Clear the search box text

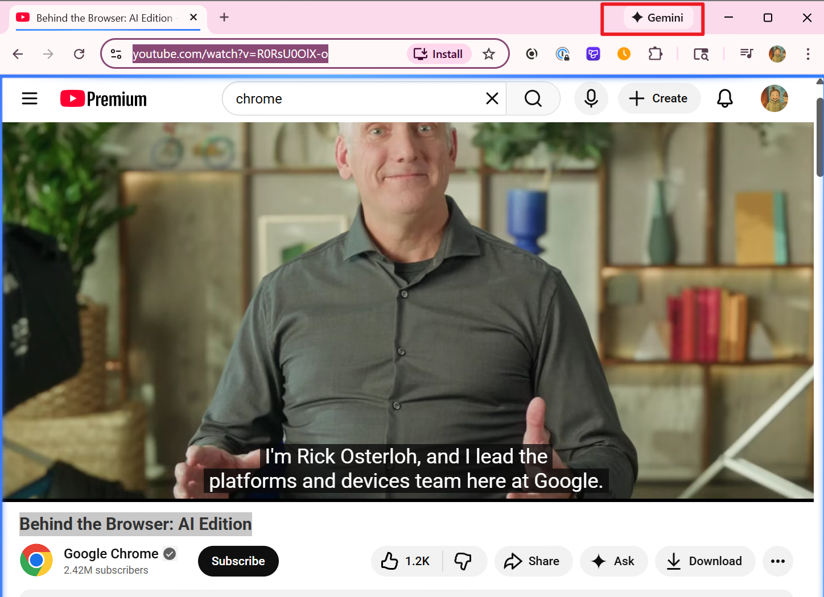[x=492, y=99]
